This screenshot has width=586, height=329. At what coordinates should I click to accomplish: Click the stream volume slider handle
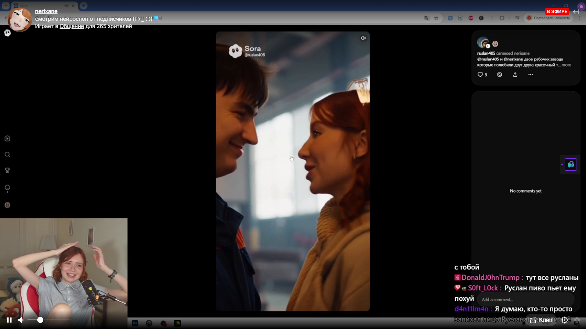click(x=40, y=320)
